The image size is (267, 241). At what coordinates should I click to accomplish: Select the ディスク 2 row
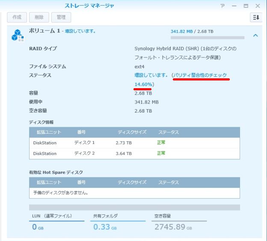pos(134,153)
